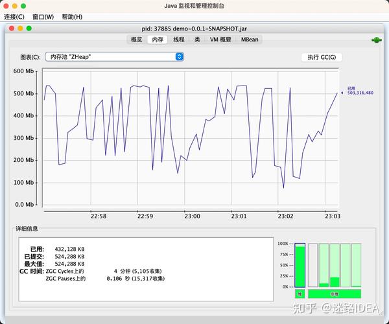
Task: Click the green 非堆 label under pool bars
Action: (335, 294)
